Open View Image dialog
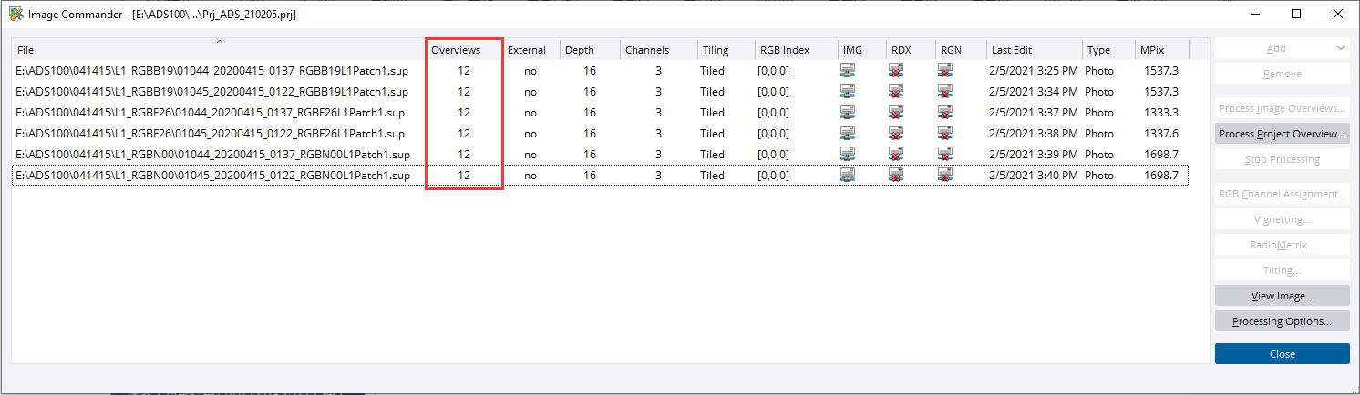Screen dimensions: 1360x395 point(1282,296)
